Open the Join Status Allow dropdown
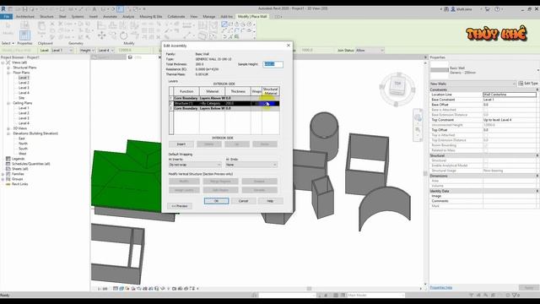The image size is (540, 304). tap(370, 51)
